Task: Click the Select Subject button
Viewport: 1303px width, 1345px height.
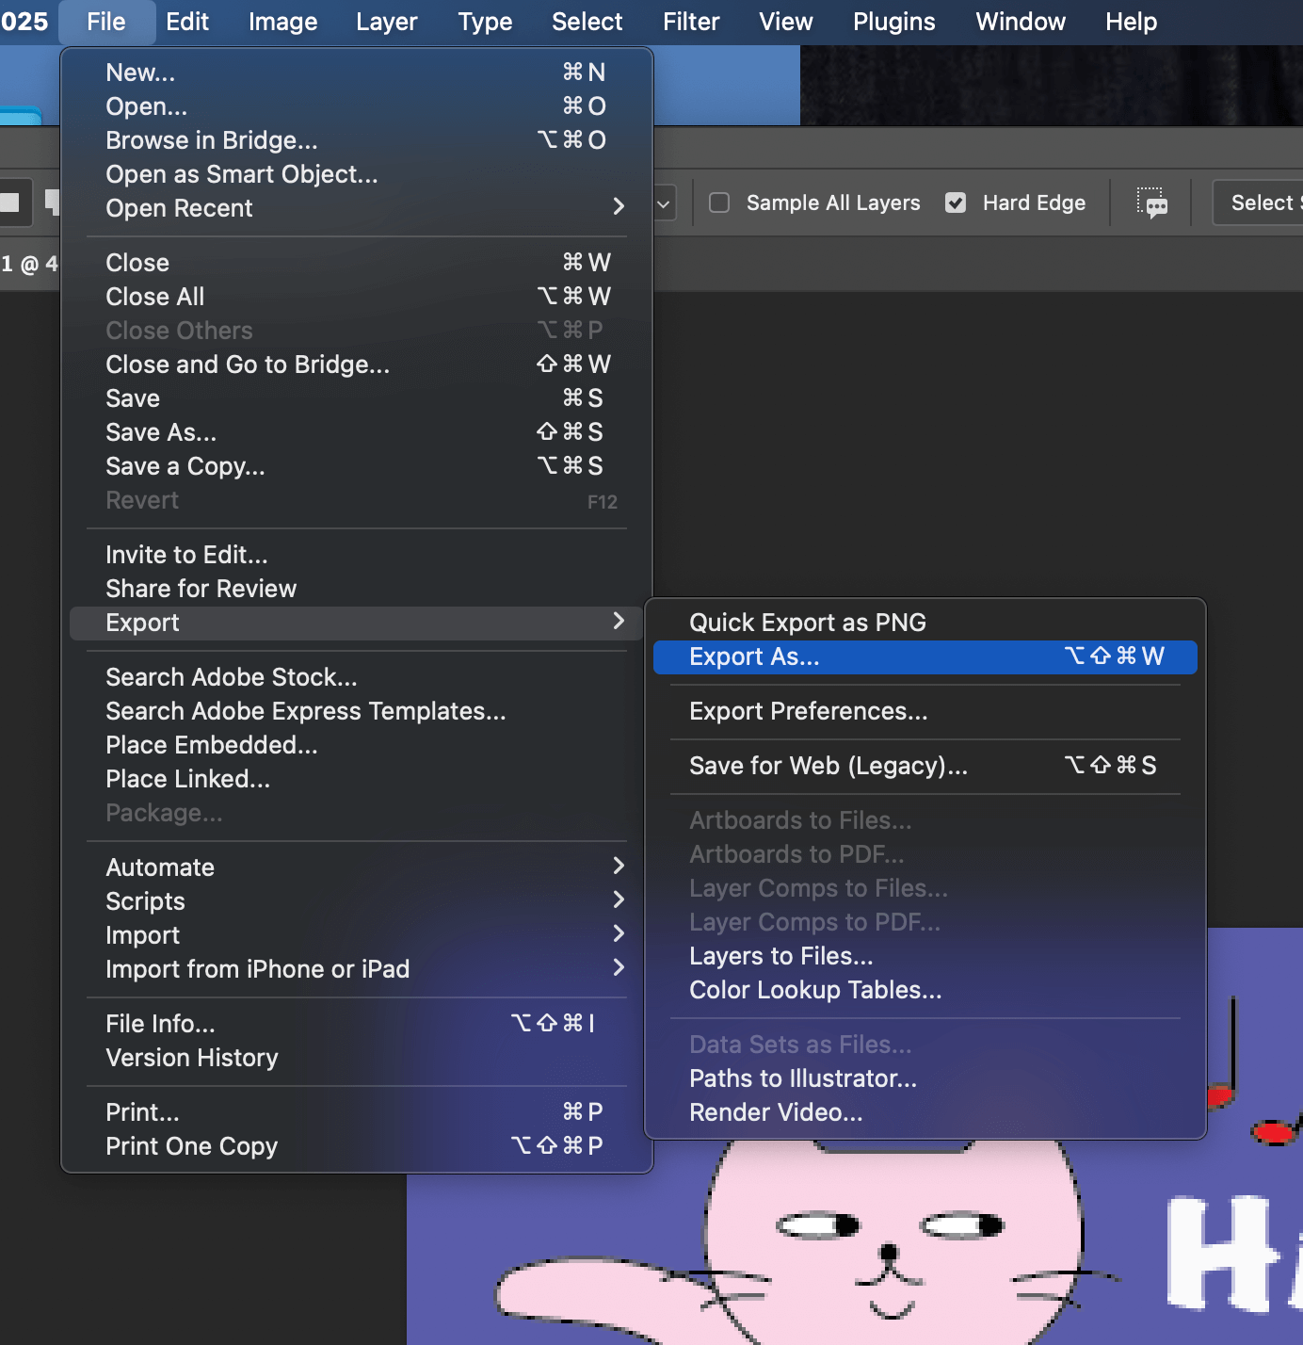Action: (x=1258, y=203)
